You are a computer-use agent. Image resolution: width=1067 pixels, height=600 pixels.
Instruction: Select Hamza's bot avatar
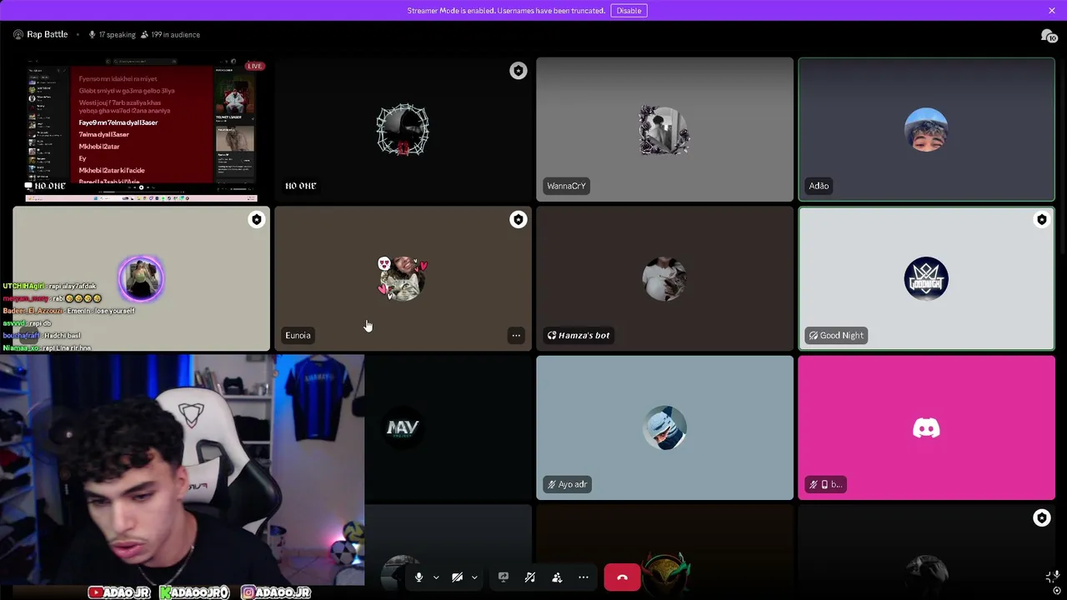(664, 278)
